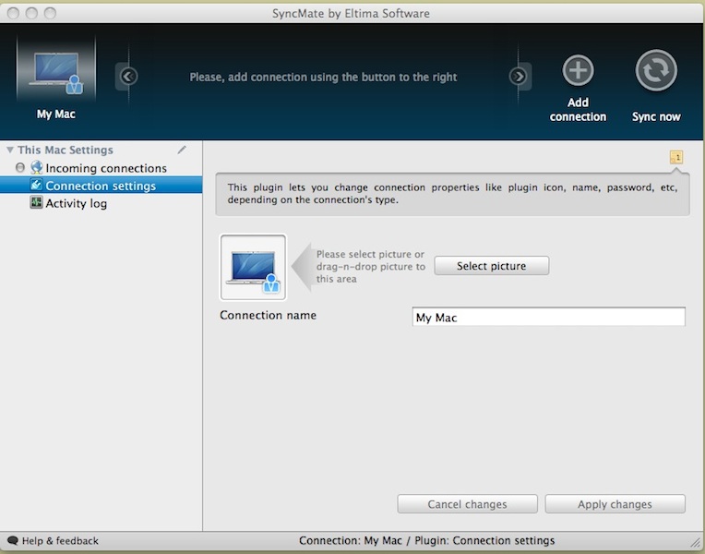Click the Activity log icon in sidebar

point(36,203)
